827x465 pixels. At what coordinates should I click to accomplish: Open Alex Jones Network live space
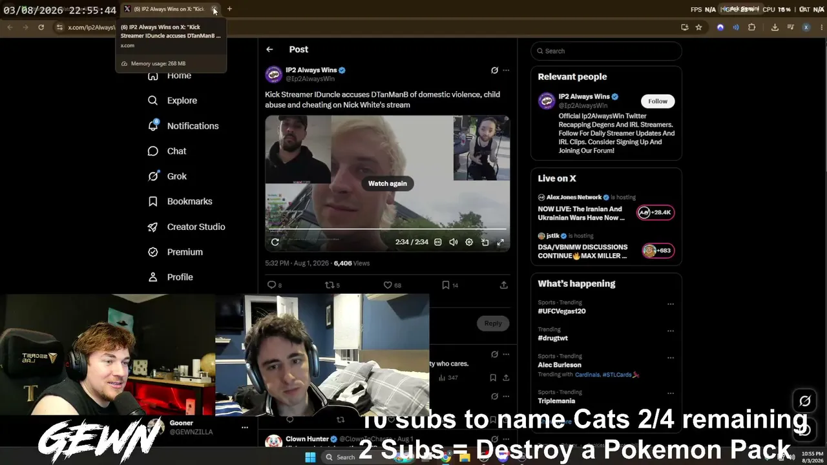coord(581,213)
